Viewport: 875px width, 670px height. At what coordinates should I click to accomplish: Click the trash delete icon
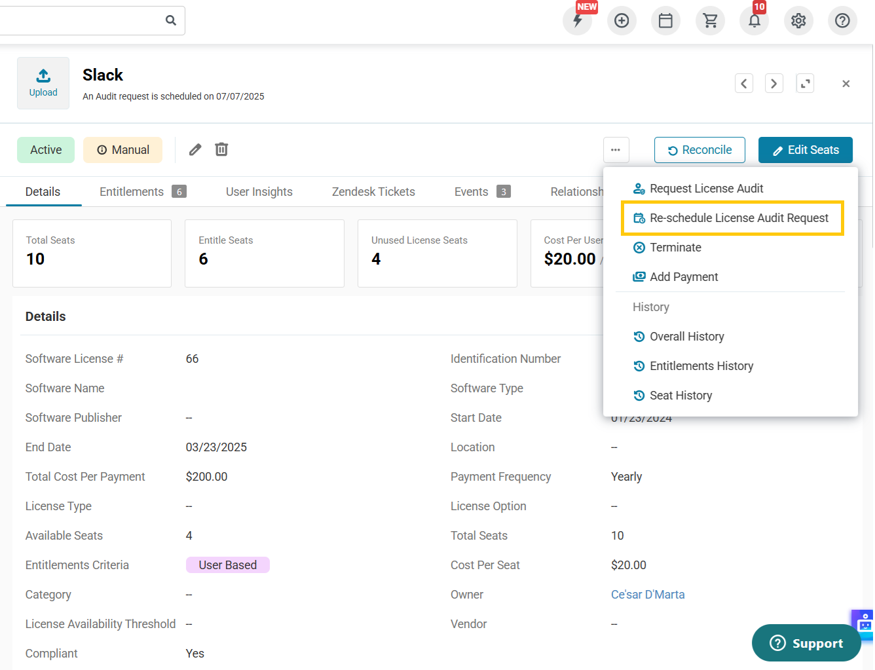click(222, 150)
